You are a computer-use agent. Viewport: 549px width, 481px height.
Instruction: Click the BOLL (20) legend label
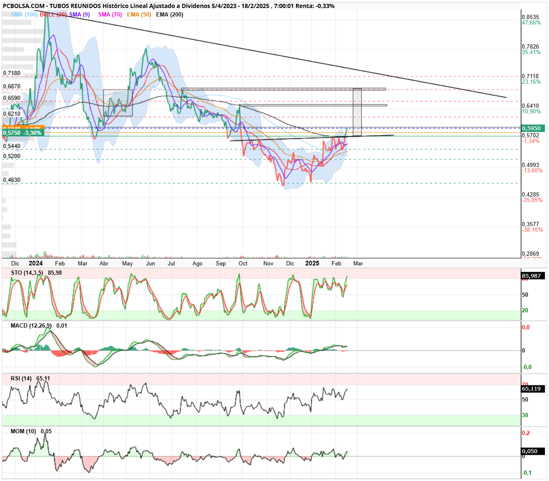(53, 14)
